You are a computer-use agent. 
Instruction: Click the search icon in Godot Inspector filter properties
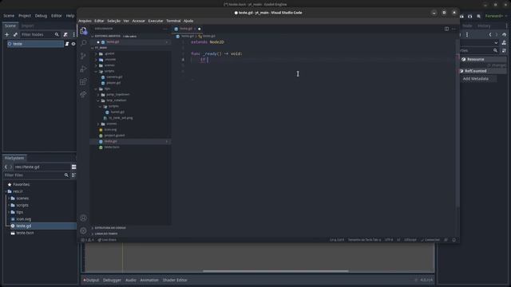tap(495, 50)
